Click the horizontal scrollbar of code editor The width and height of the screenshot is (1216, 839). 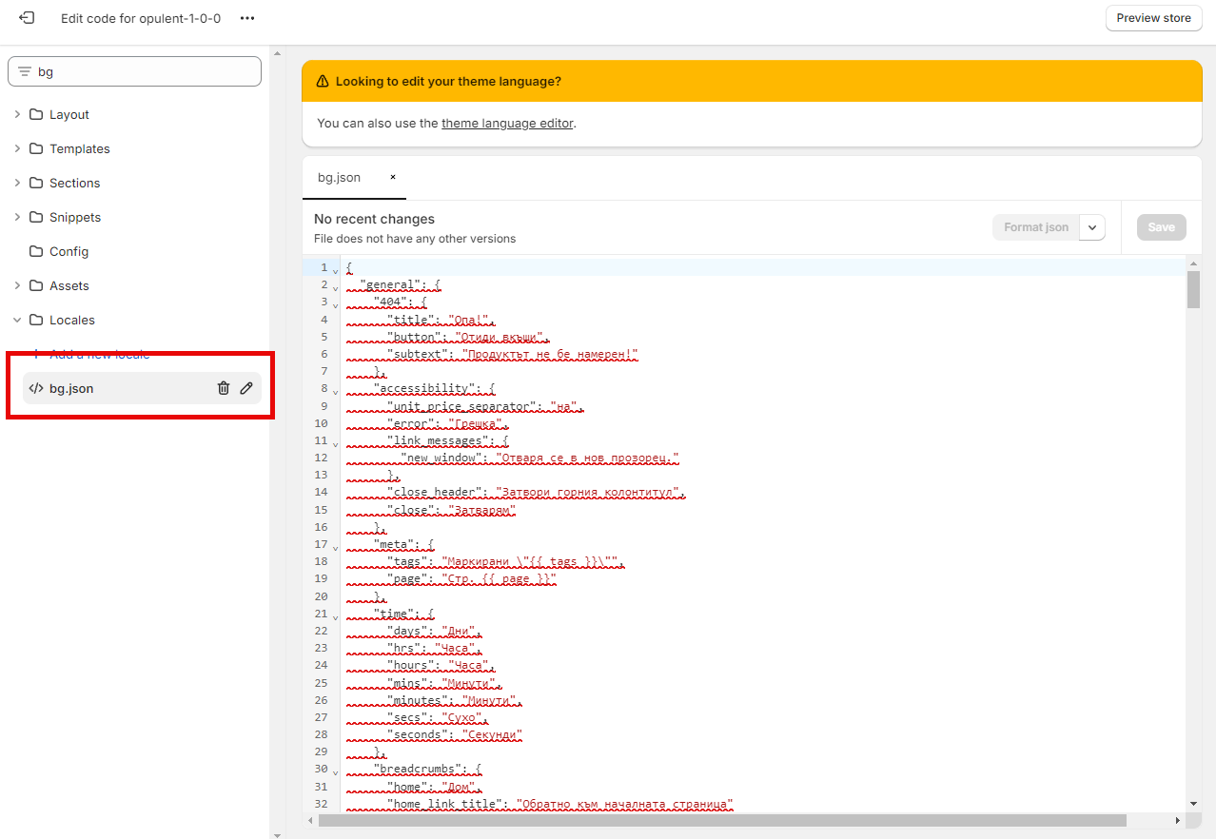point(721,820)
